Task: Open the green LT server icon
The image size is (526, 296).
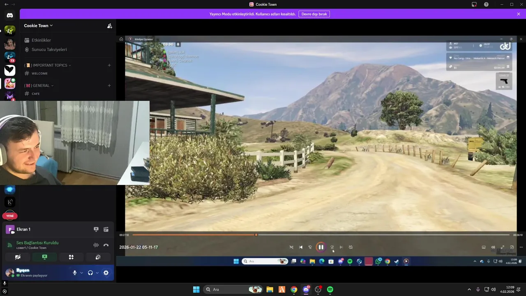Action: pyautogui.click(x=10, y=30)
